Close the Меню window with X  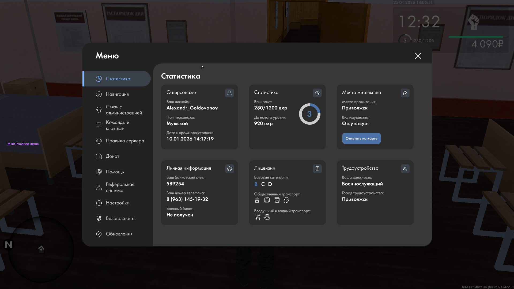coord(418,56)
